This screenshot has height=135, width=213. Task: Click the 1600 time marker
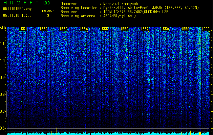tap(206, 29)
